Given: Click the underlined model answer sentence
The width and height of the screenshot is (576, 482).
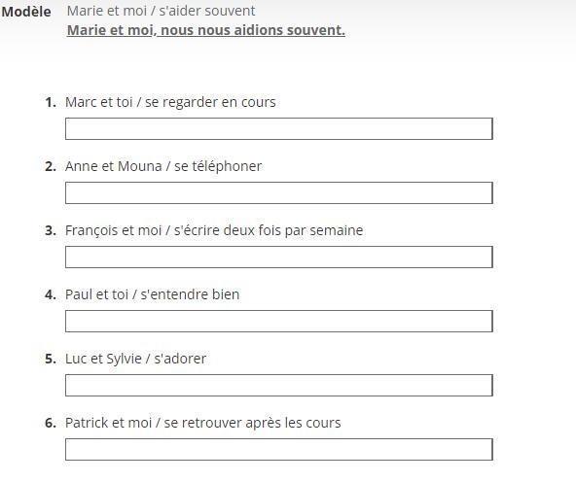Looking at the screenshot, I should click(206, 30).
